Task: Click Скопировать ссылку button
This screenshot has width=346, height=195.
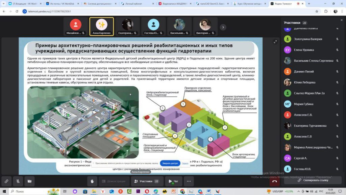Action: (313, 180)
